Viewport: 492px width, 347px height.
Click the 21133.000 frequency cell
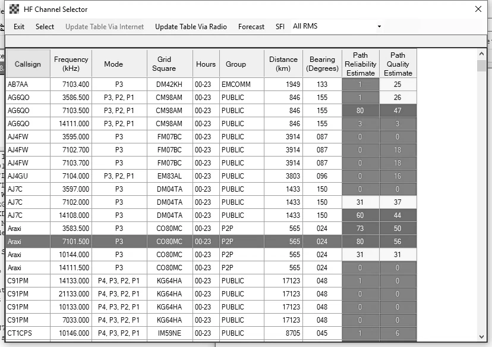[x=71, y=294]
